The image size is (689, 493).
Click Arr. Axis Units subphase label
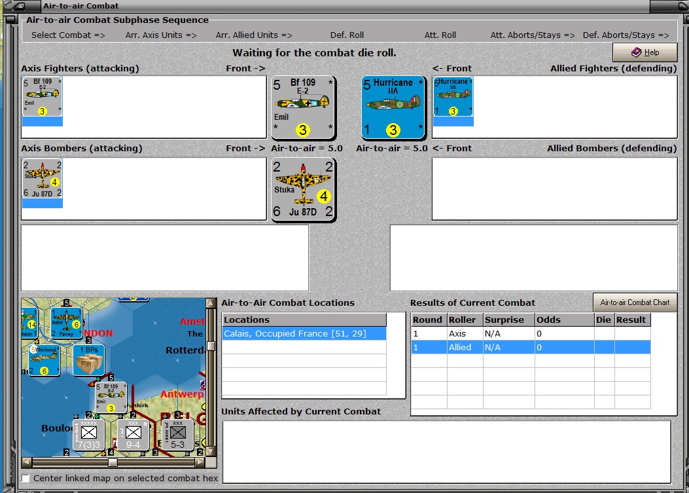click(x=161, y=35)
